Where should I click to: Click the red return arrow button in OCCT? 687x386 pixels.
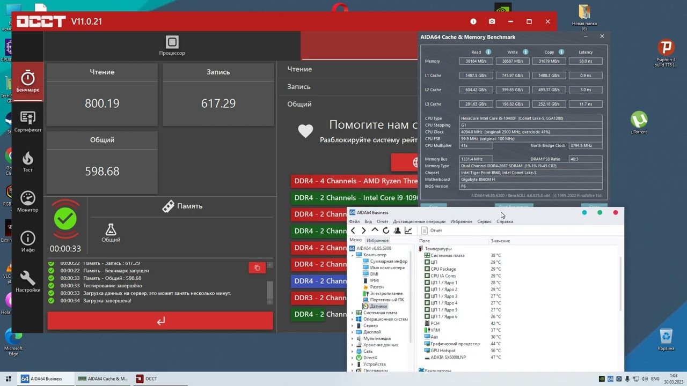[x=160, y=321]
